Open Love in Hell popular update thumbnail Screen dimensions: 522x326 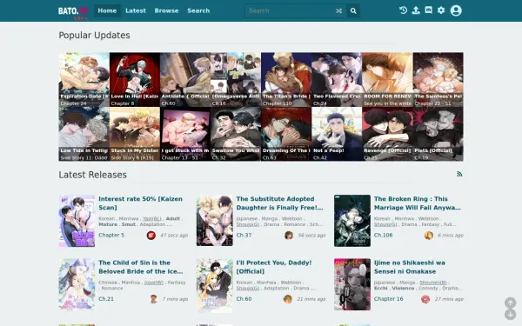point(135,79)
